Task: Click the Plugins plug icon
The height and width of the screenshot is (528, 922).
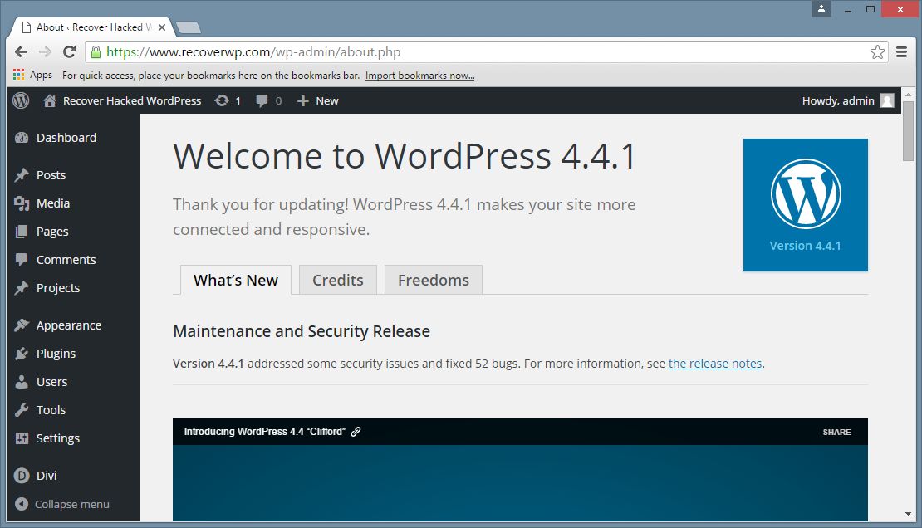Action: [x=22, y=354]
